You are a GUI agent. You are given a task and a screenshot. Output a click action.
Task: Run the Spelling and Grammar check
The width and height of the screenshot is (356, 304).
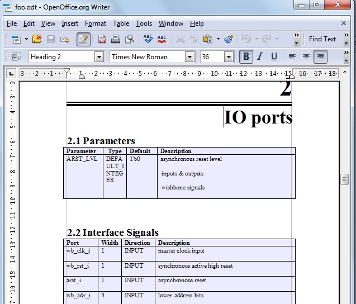tap(148, 39)
